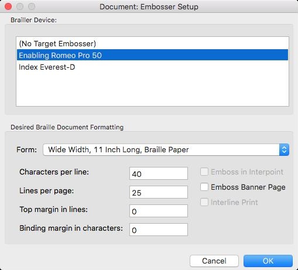Choose Index Everest-D embosser
The image size is (298, 270).
point(152,67)
